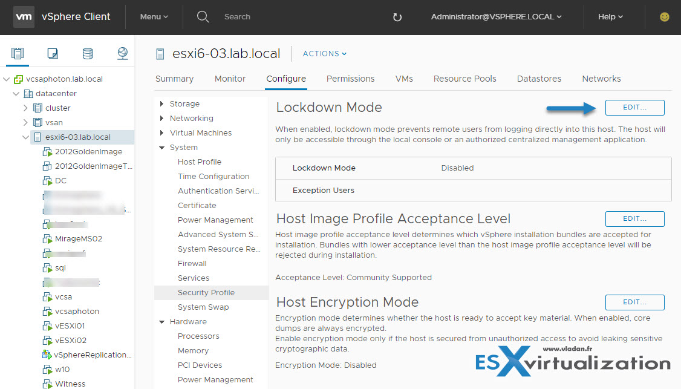Image resolution: width=681 pixels, height=389 pixels.
Task: Open the Permissions tab
Action: tap(351, 79)
